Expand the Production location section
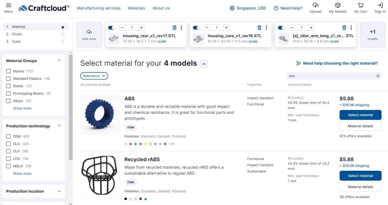The image size is (388, 205). tap(34, 191)
